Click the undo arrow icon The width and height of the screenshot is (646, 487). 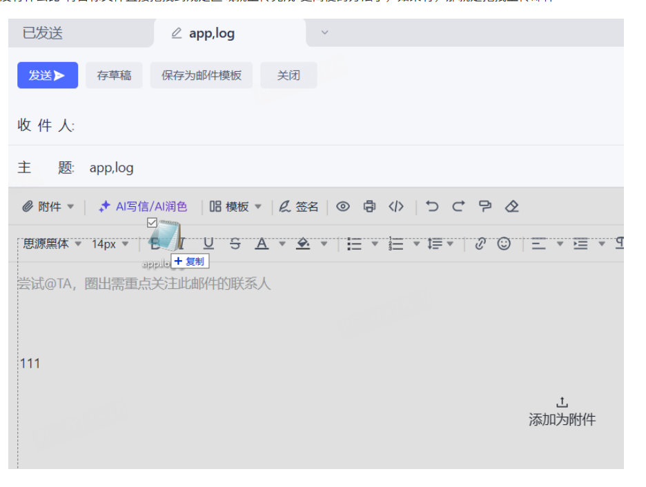(432, 206)
